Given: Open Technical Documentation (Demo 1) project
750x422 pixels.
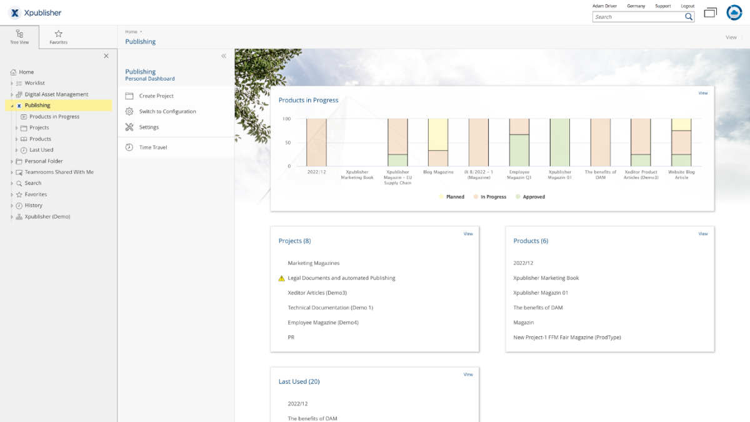Looking at the screenshot, I should [331, 308].
